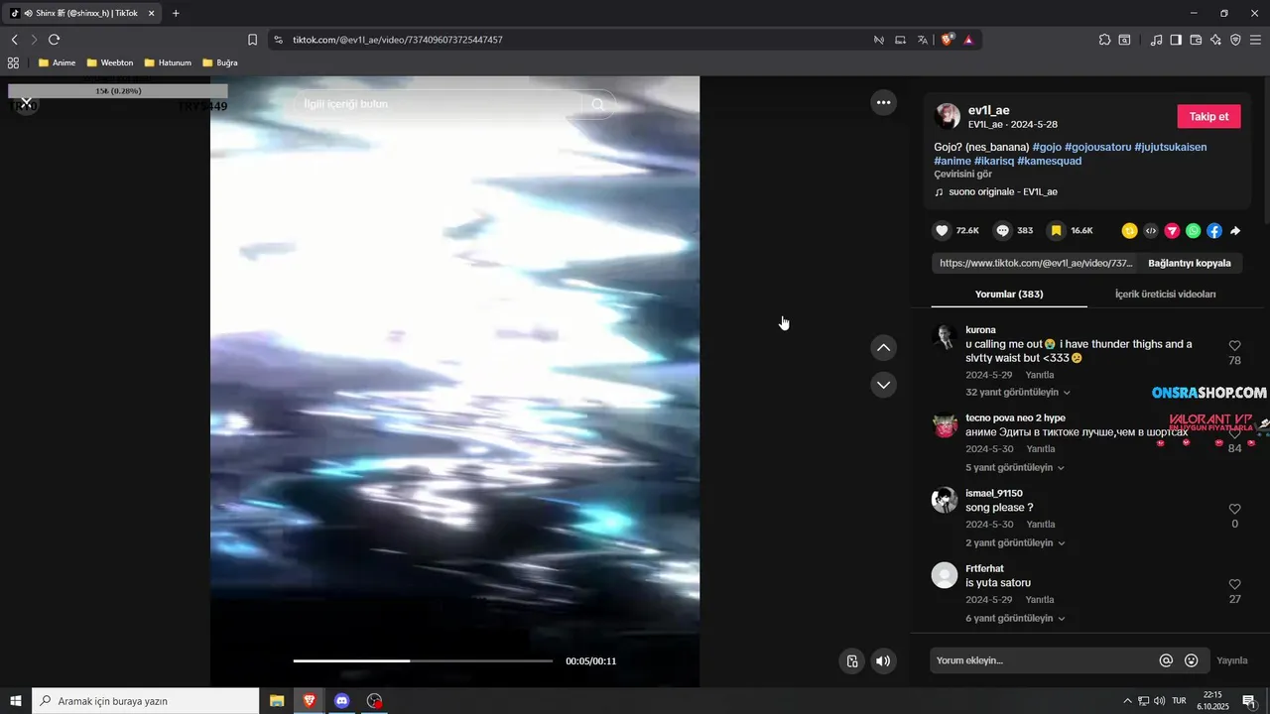Open the #gojo hashtag

click(1047, 147)
